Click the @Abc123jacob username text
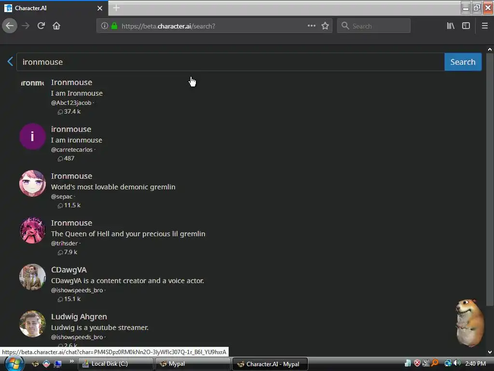The height and width of the screenshot is (371, 494). tap(71, 103)
